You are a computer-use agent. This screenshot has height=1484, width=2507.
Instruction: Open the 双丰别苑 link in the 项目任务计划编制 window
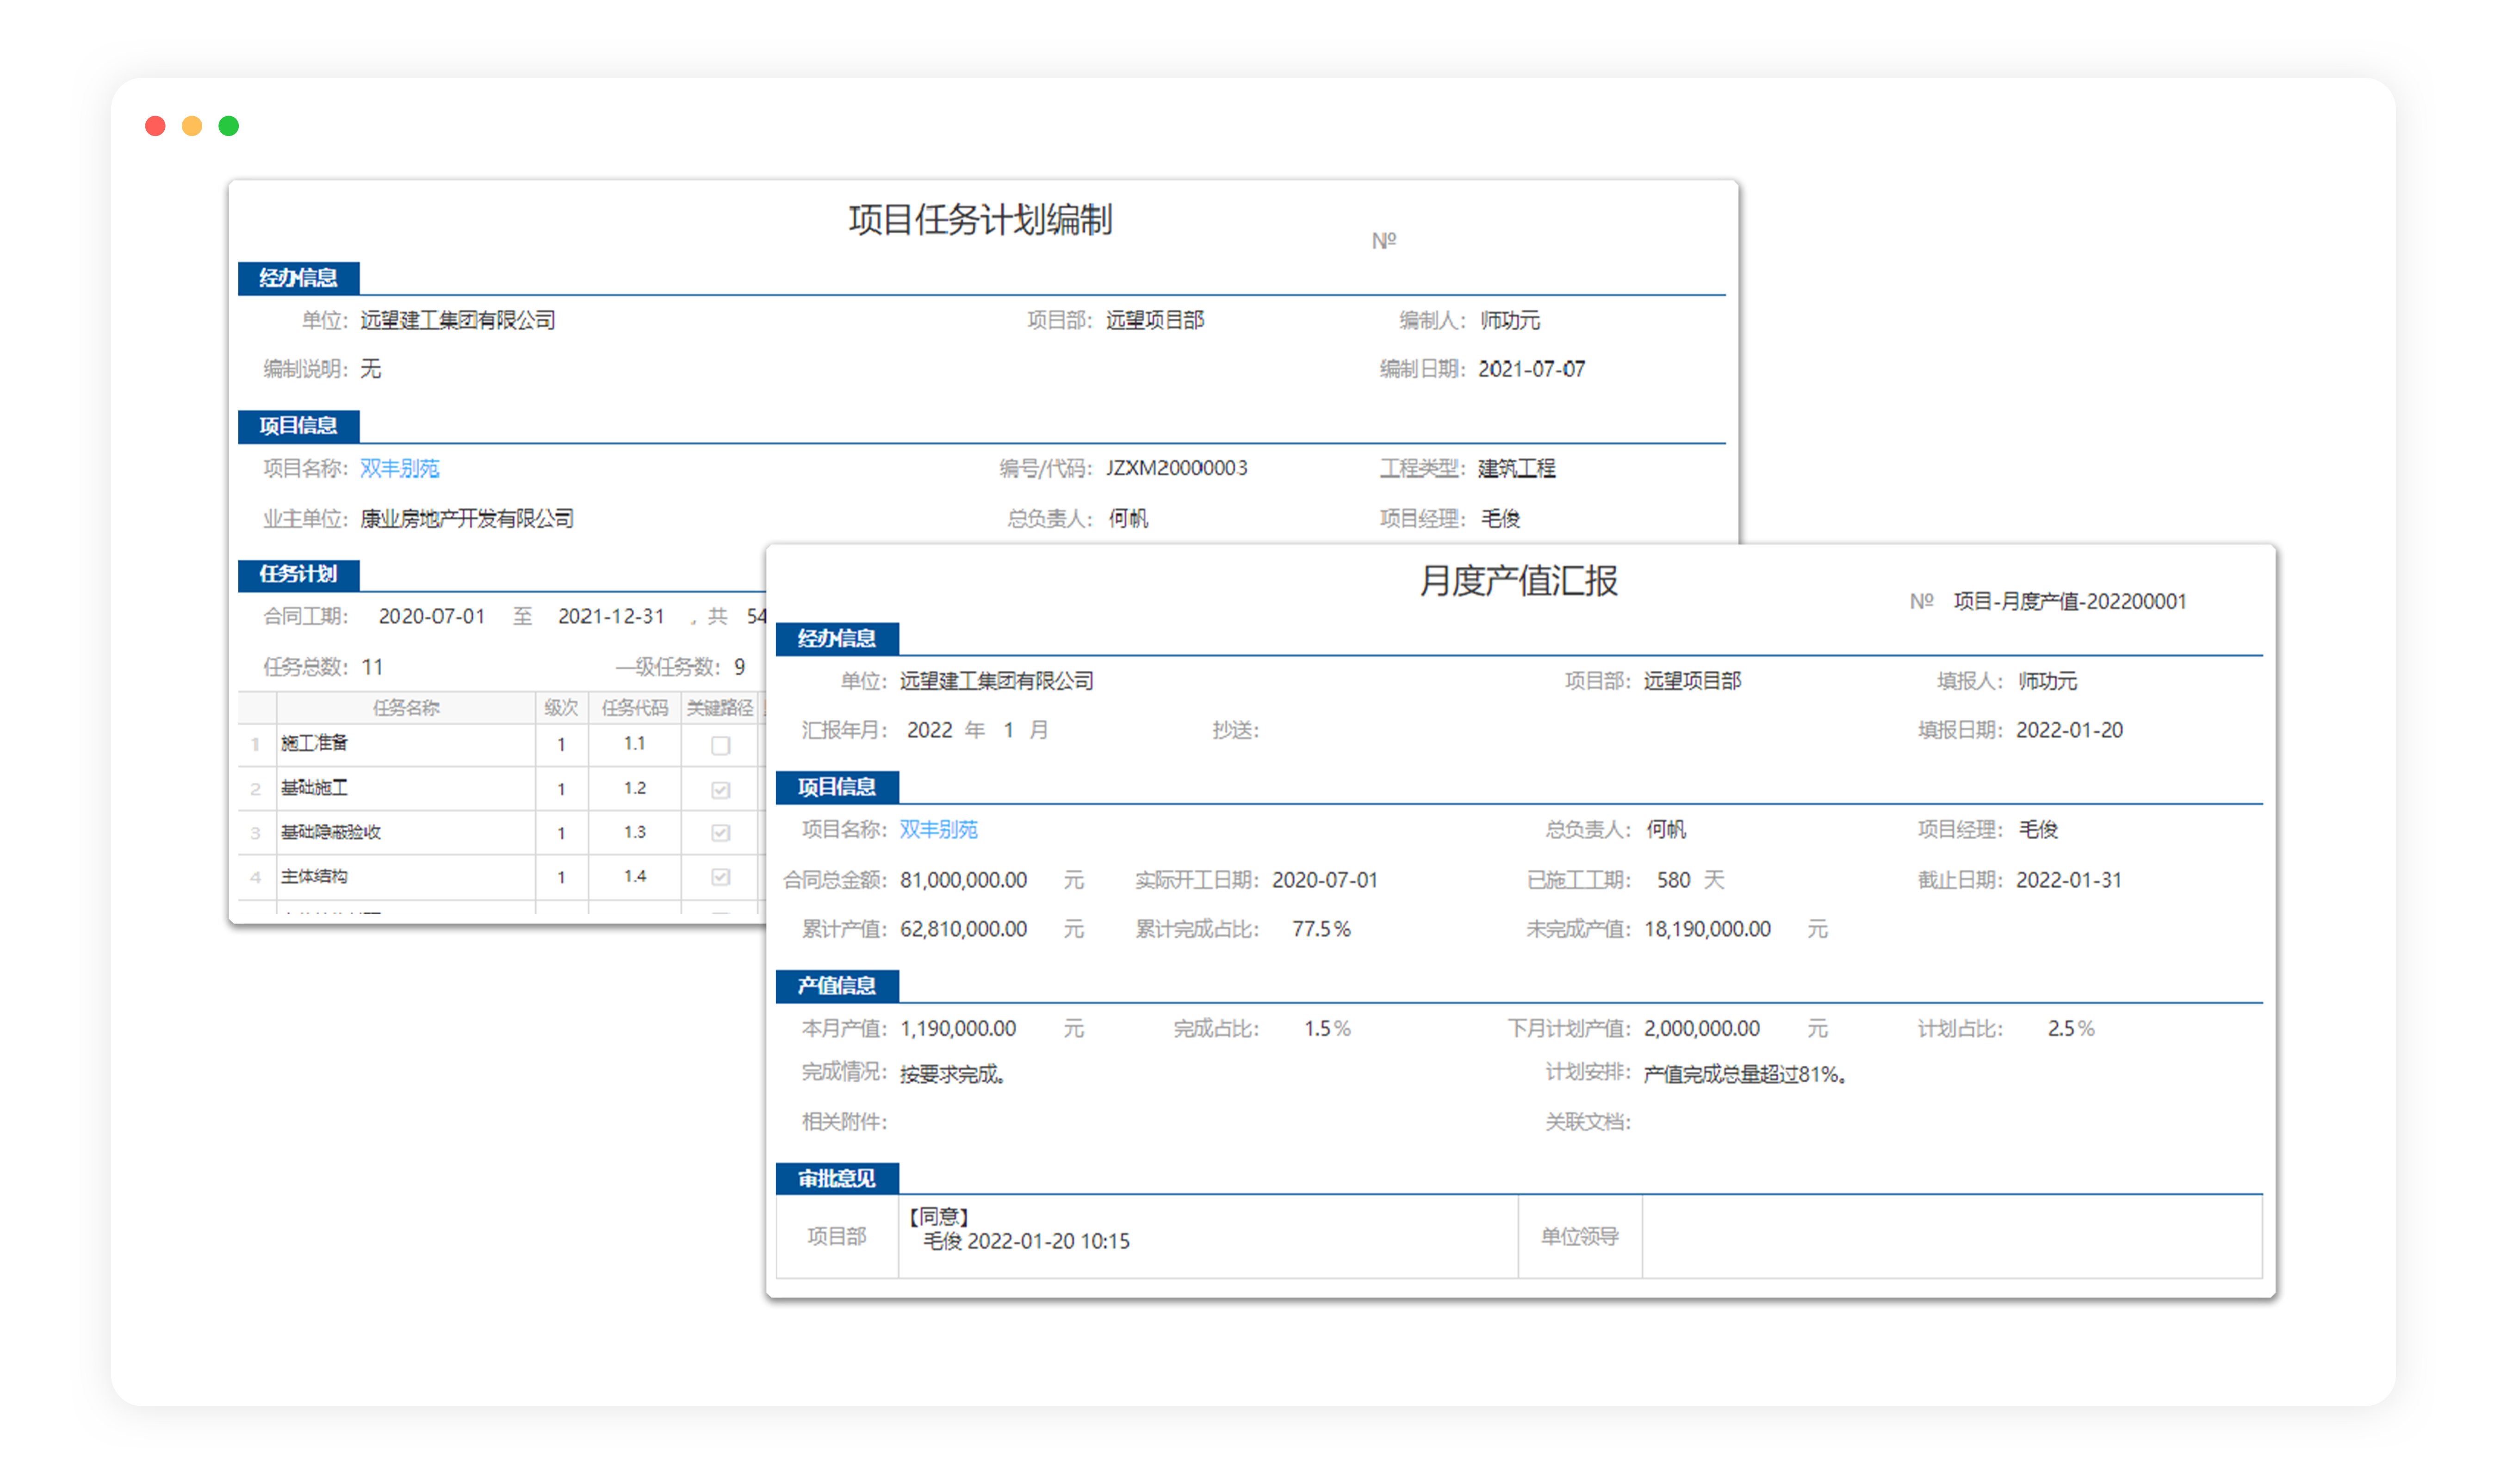coord(399,468)
